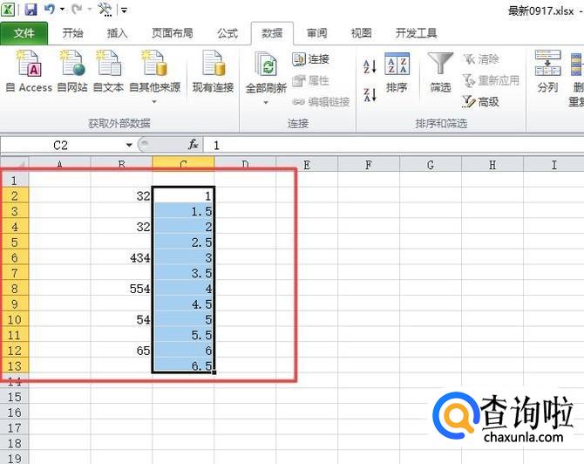Select column D header
Screen dimensions: 584x464
pyautogui.click(x=245, y=164)
